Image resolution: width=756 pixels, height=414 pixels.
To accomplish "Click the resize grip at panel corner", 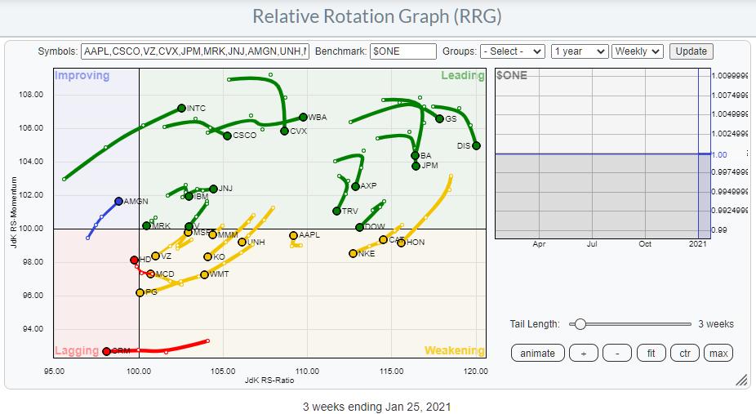I will tap(741, 381).
